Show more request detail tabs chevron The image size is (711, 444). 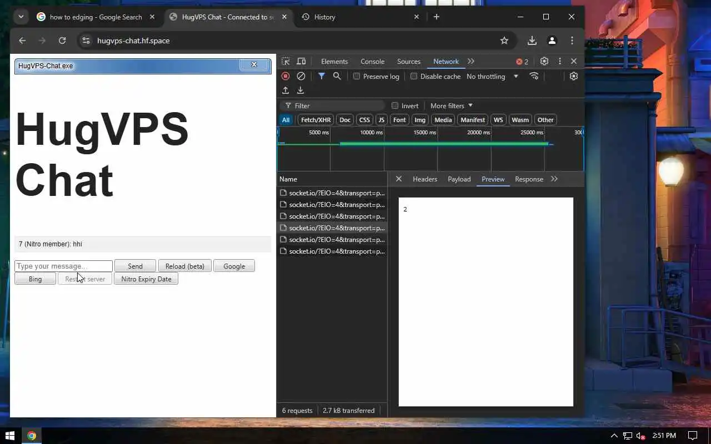[554, 179]
